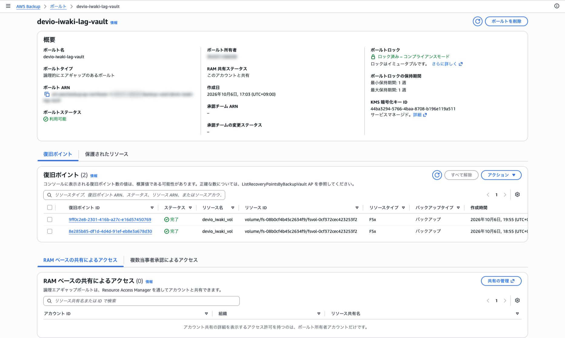Select all recovery points checkbox
Viewport: 565px width, 338px height.
click(x=50, y=208)
